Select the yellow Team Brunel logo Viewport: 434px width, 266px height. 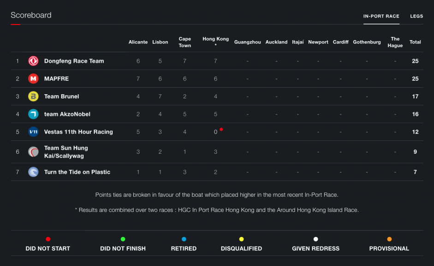33,97
